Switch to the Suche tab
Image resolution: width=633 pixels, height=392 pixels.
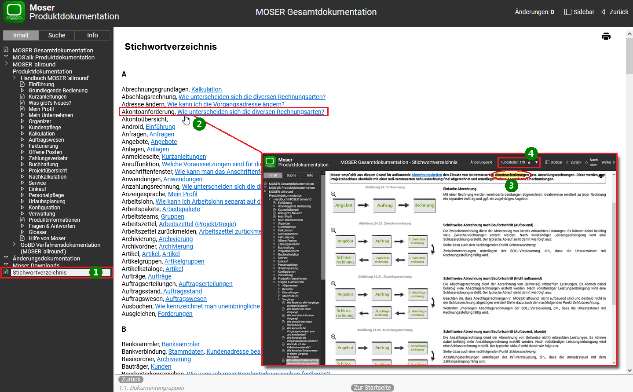[x=57, y=35]
